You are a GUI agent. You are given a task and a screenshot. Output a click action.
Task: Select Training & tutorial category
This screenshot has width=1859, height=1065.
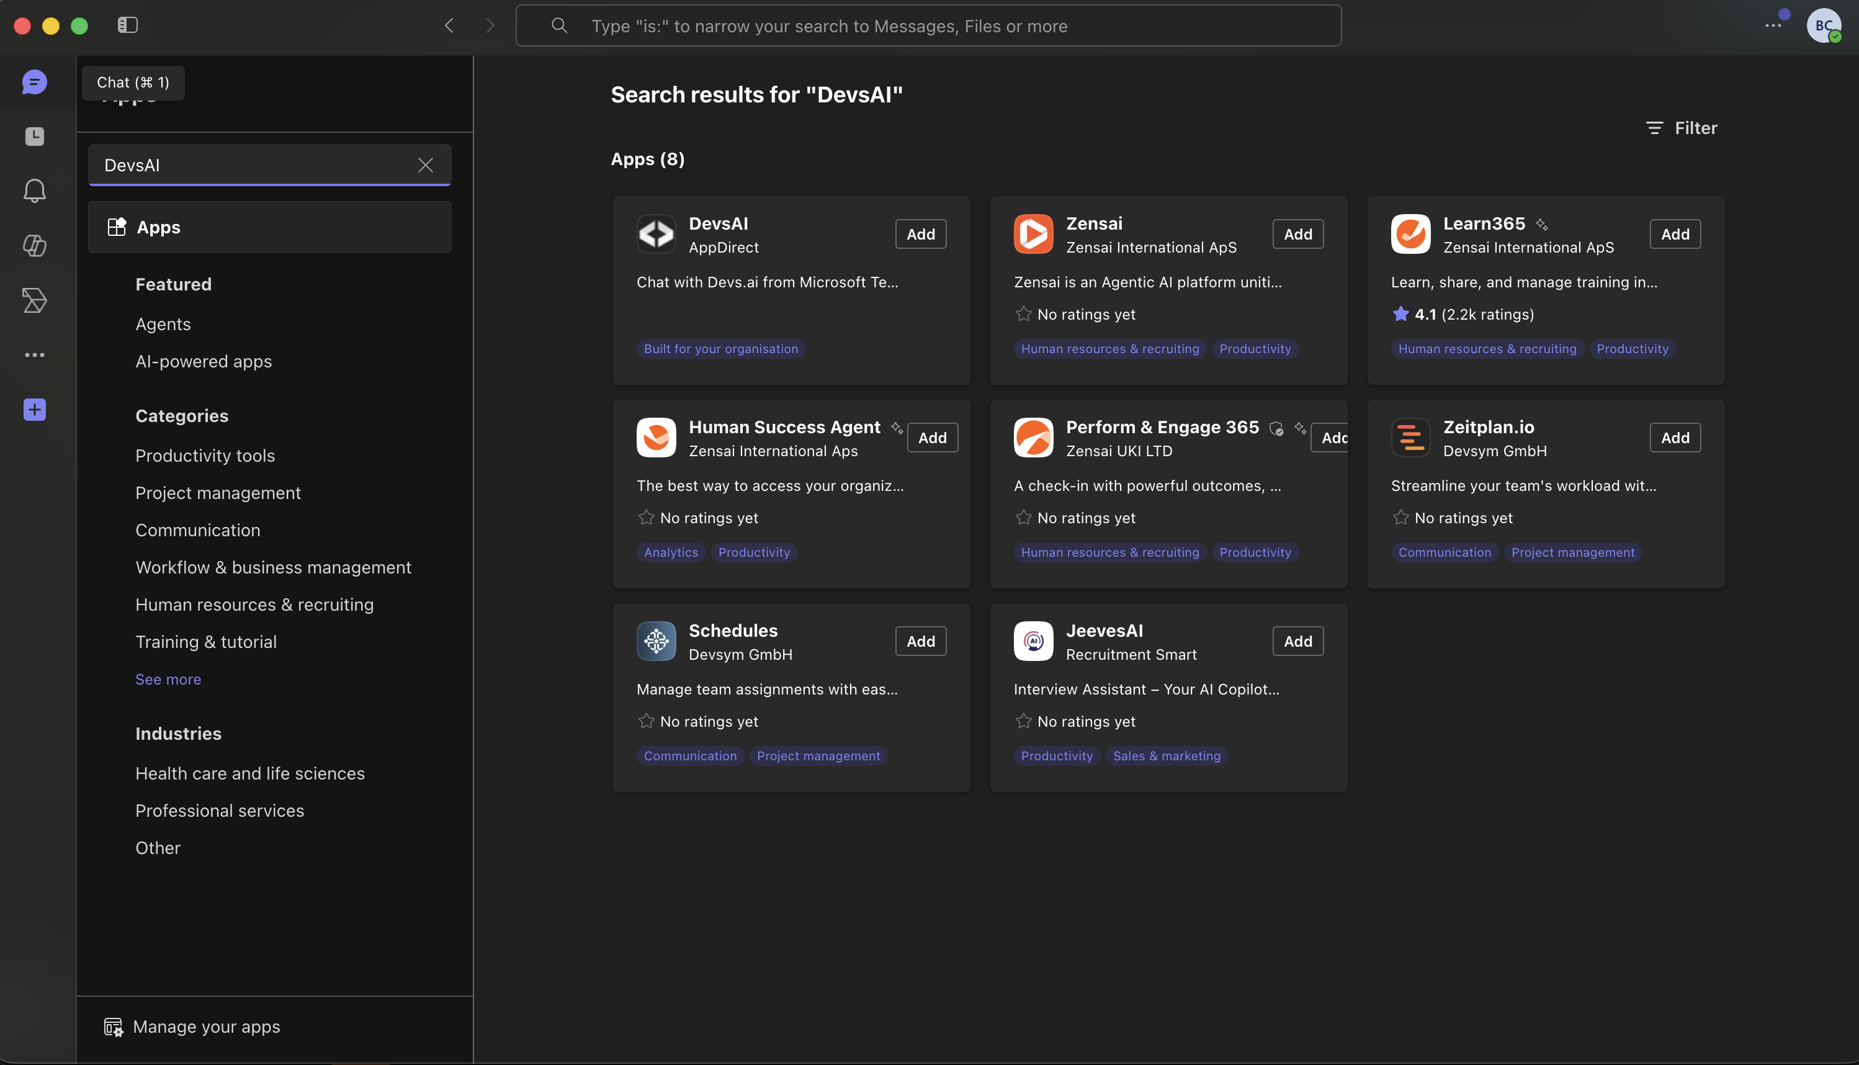point(206,642)
